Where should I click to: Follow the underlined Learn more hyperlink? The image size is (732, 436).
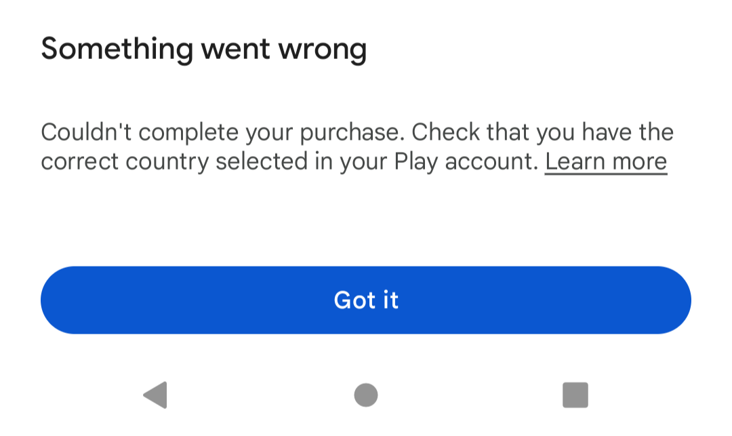click(606, 161)
